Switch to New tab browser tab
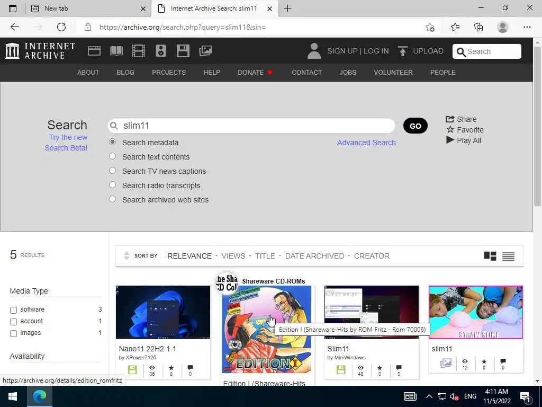Image resolution: width=542 pixels, height=407 pixels. click(x=88, y=8)
